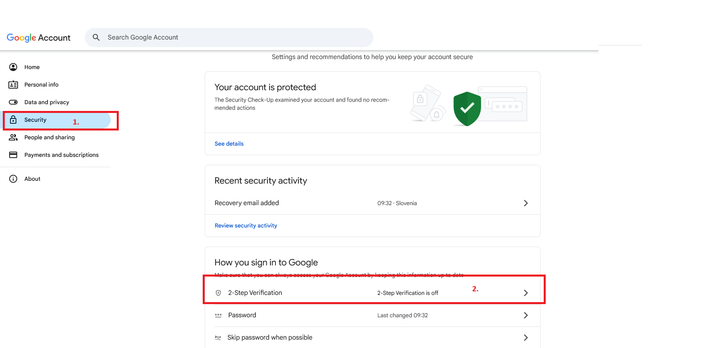This screenshot has width=720, height=348.
Task: Click the Data and privacy toggle icon
Action: click(13, 102)
